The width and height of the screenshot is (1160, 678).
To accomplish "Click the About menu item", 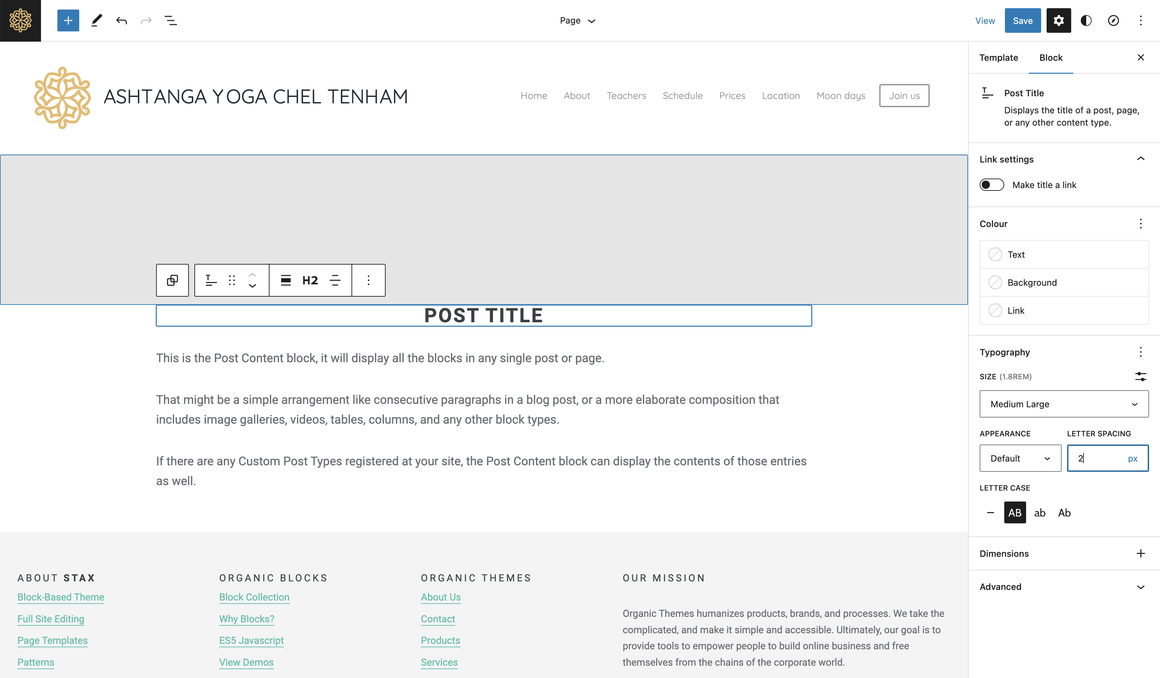I will pos(577,96).
